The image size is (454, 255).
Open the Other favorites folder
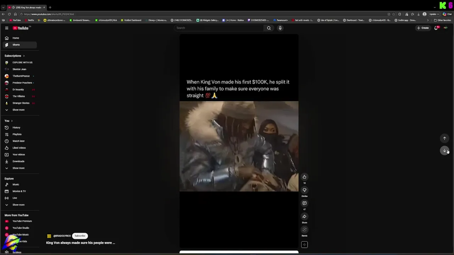443,20
